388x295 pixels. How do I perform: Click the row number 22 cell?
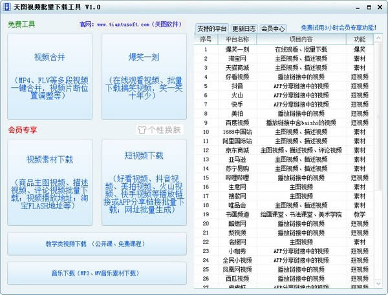pos(206,242)
